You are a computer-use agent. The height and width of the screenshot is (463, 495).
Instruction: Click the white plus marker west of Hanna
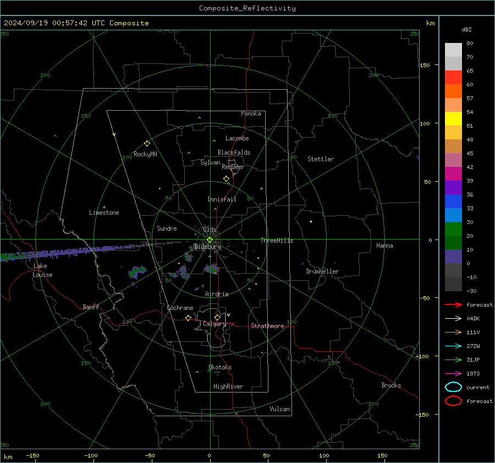pos(311,221)
